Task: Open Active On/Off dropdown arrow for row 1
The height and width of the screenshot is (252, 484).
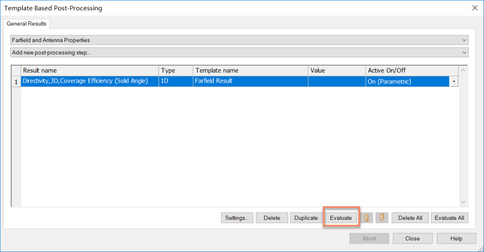Action: [454, 81]
